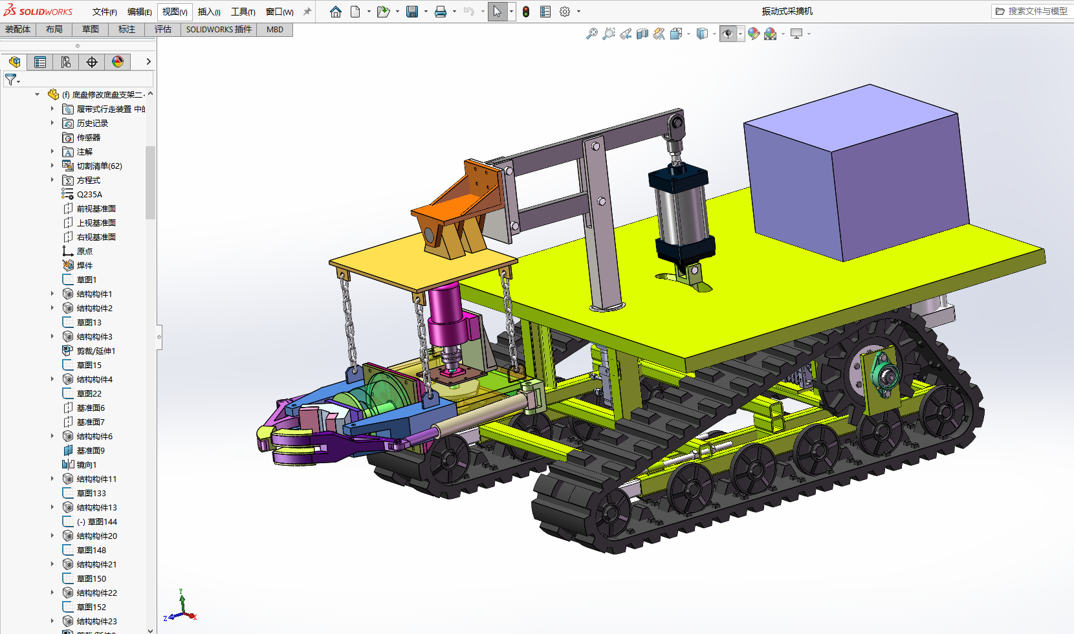The width and height of the screenshot is (1074, 634).
Task: Expand 结构构件3 tree node
Action: [x=52, y=336]
